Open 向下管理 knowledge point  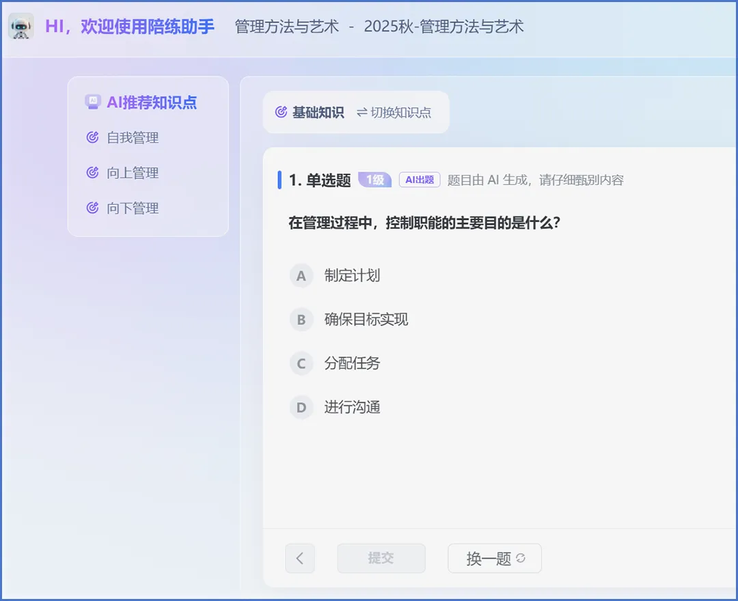tap(133, 208)
